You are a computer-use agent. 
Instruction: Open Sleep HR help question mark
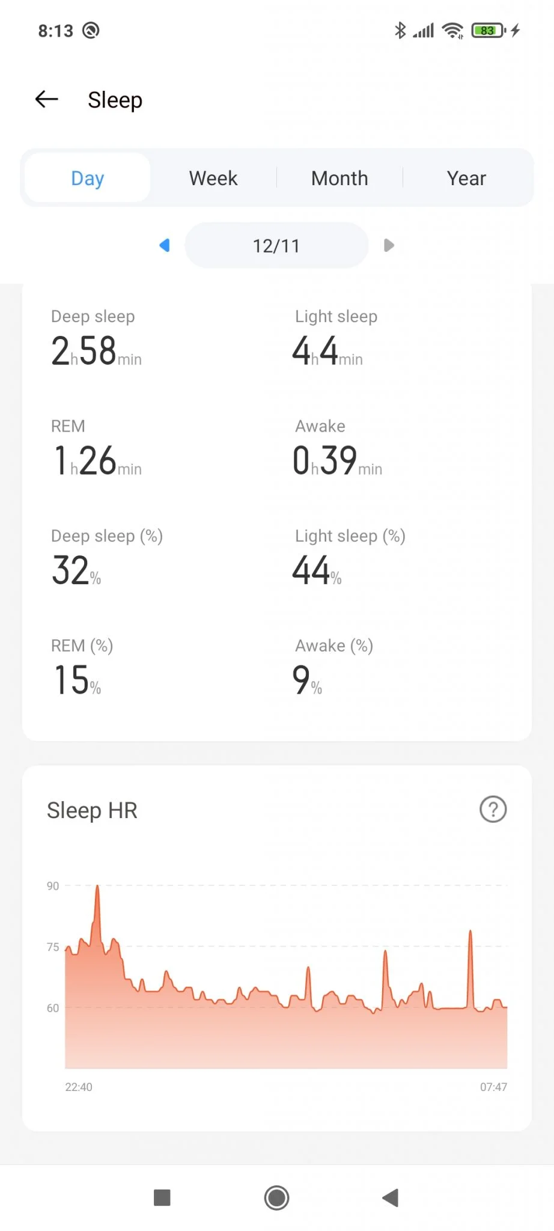click(x=493, y=809)
